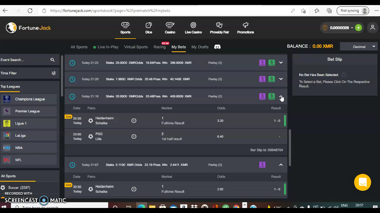Open the Live Casino icon
Image resolution: width=380 pixels, height=213 pixels.
click(193, 26)
